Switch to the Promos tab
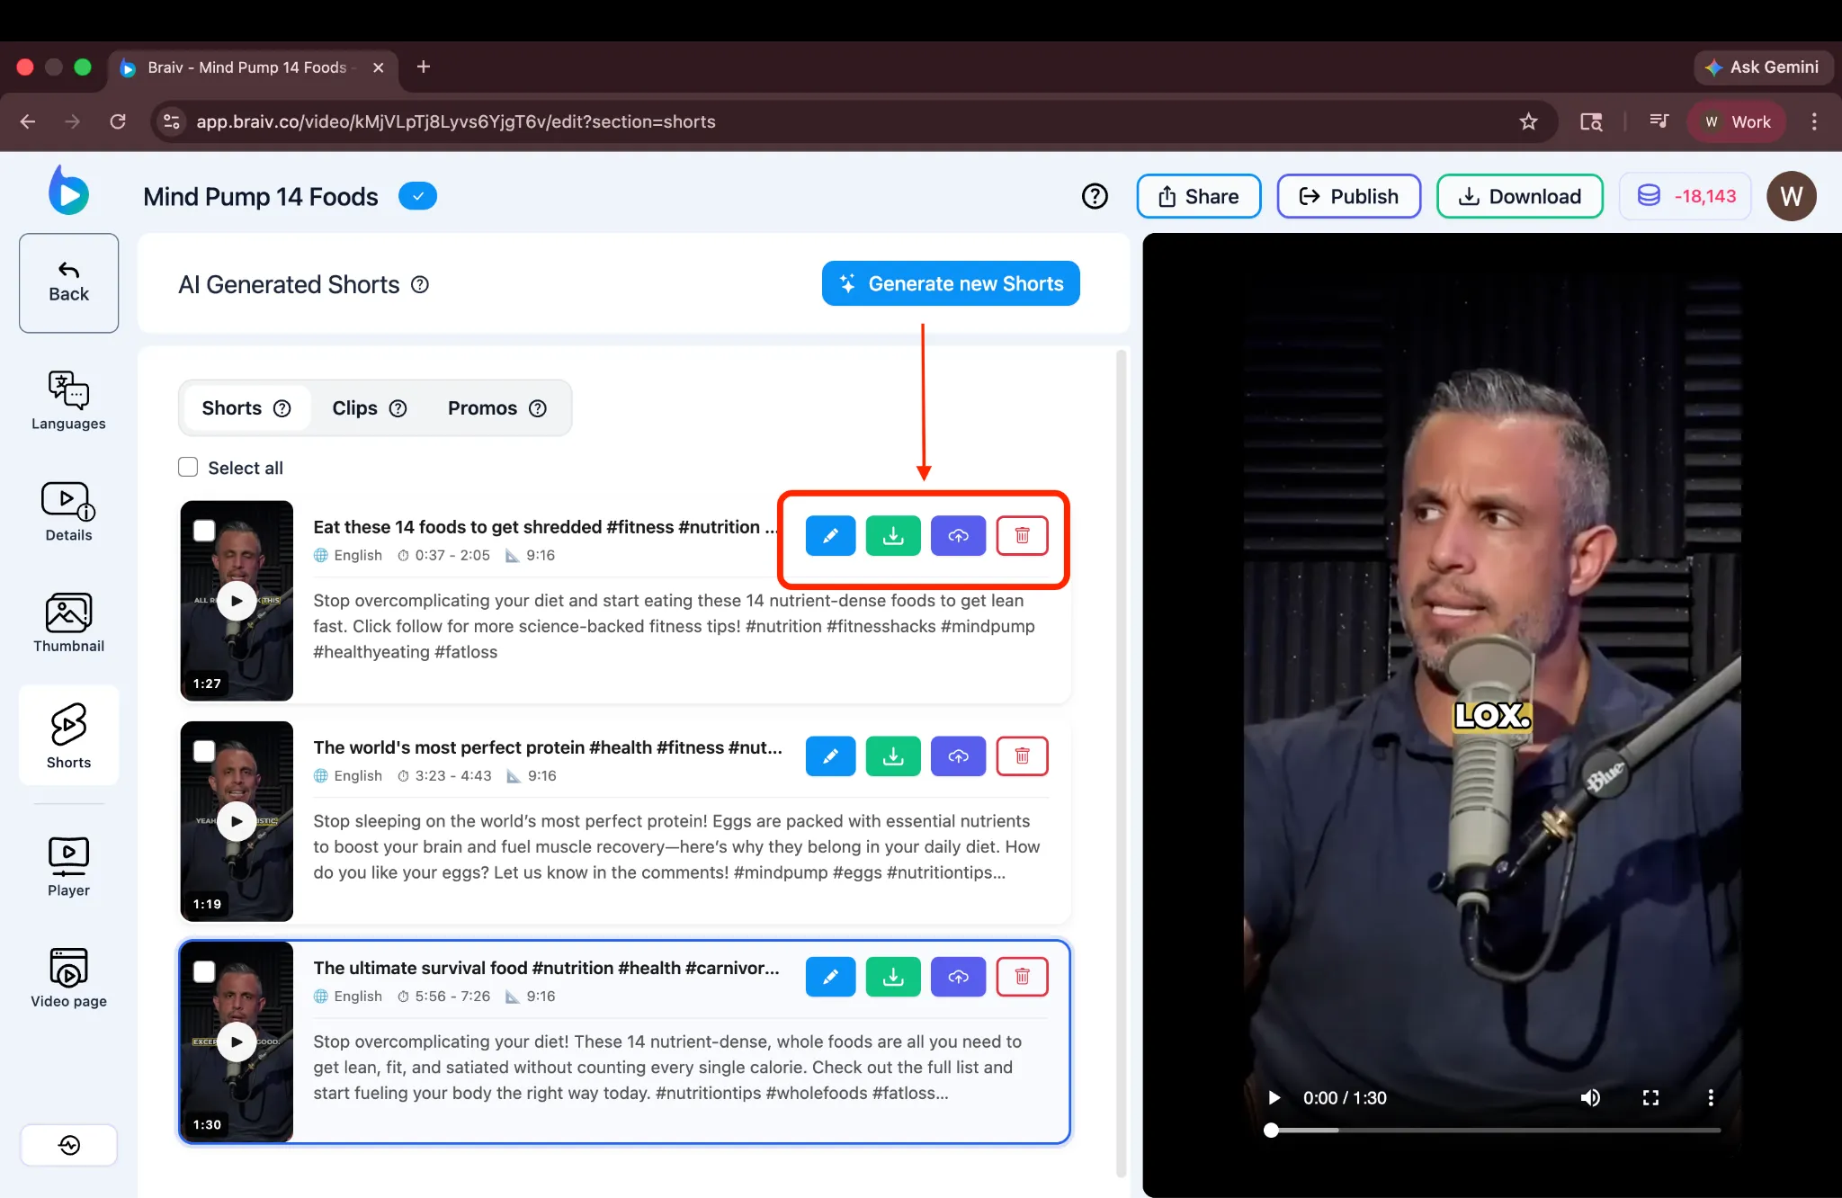1842x1198 pixels. pos(496,408)
